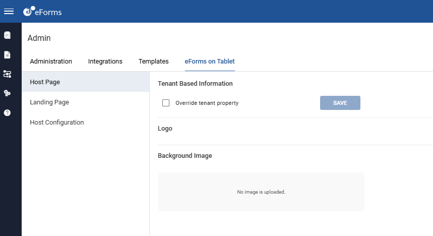Click the SAVE button
Image resolution: width=433 pixels, height=236 pixels.
point(340,103)
